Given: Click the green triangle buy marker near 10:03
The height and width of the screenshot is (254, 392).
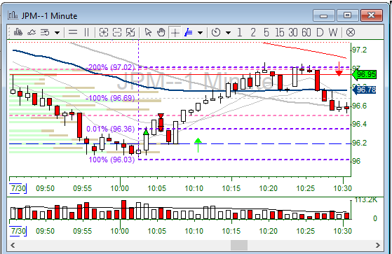Looking at the screenshot, I should 146,132.
